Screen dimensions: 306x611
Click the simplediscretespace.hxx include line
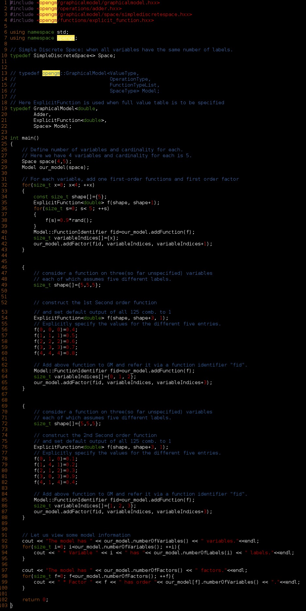(x=101, y=14)
